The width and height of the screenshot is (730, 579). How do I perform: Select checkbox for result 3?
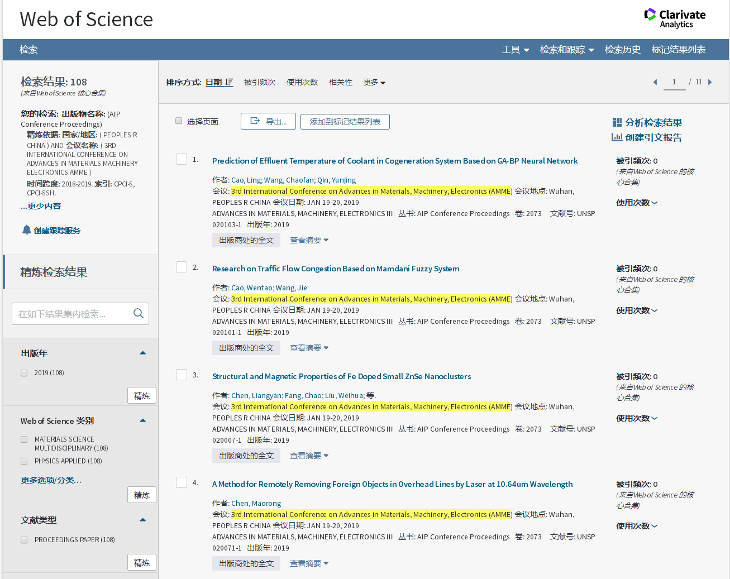pyautogui.click(x=182, y=375)
